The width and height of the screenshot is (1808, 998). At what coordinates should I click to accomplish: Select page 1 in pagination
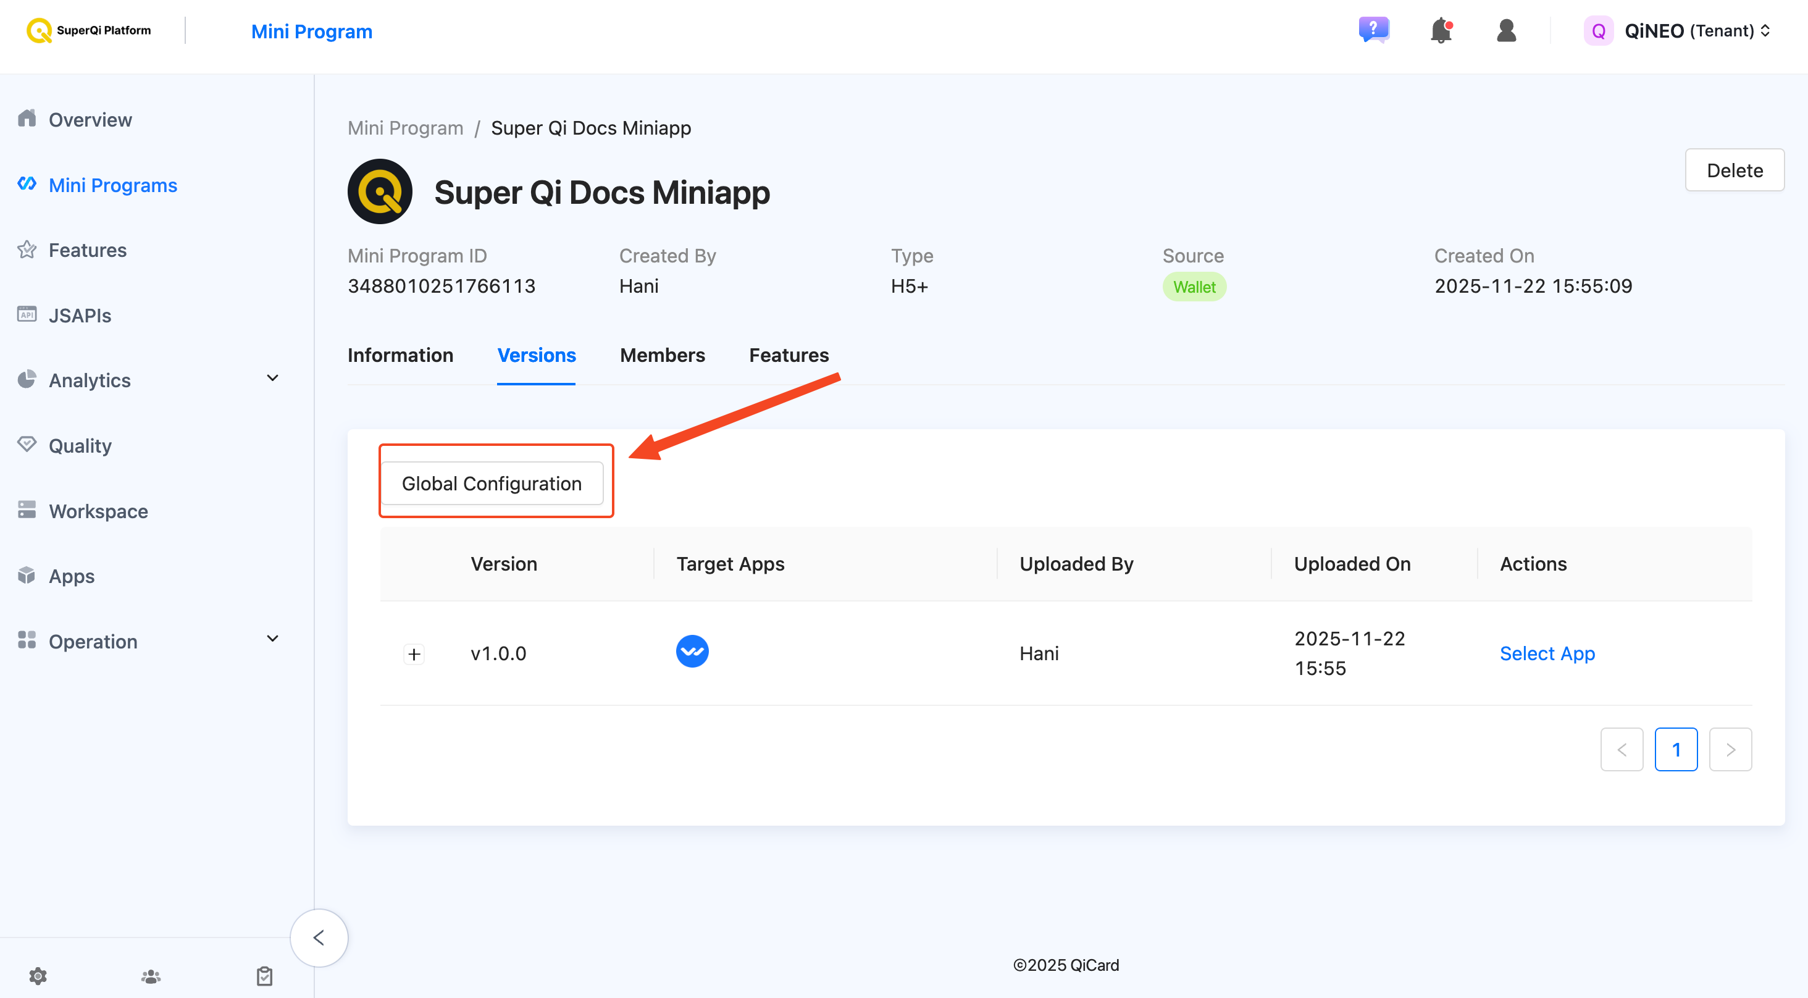pos(1676,749)
